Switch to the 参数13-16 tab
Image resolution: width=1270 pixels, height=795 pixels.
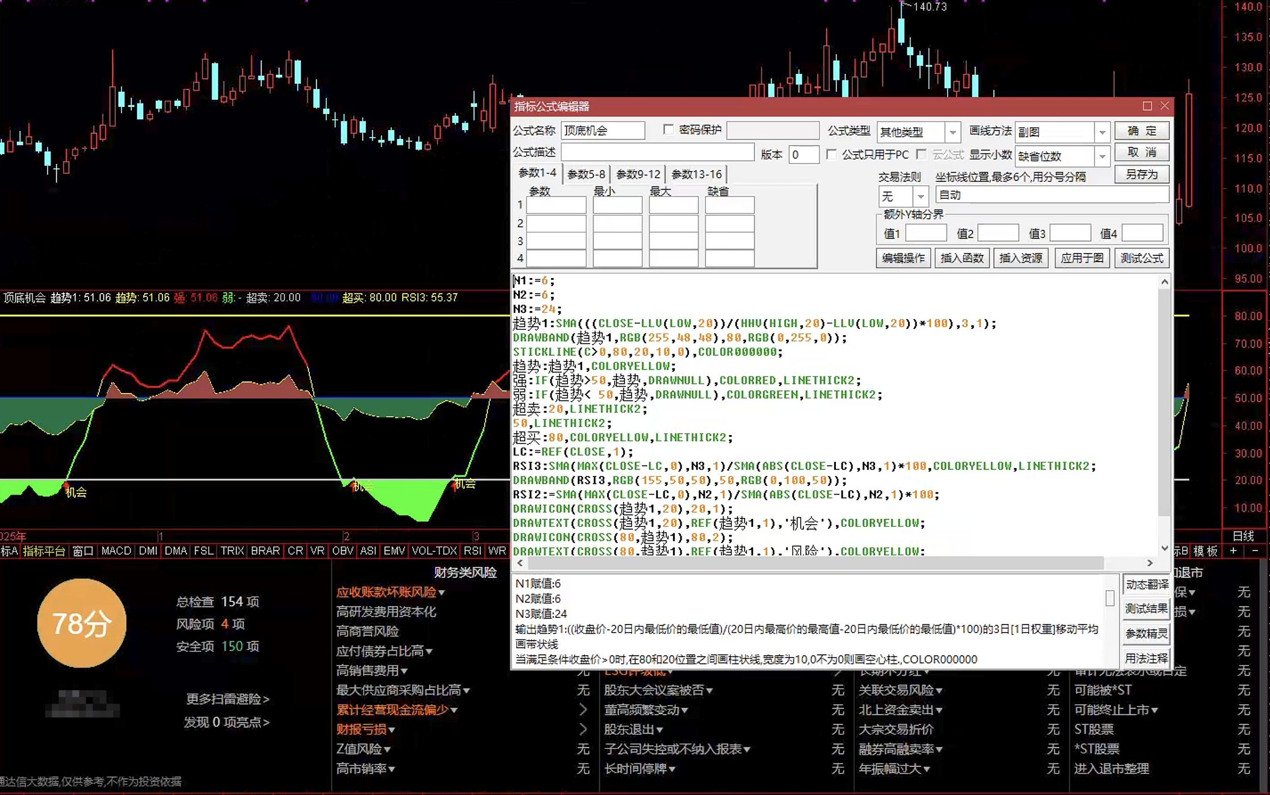point(696,174)
